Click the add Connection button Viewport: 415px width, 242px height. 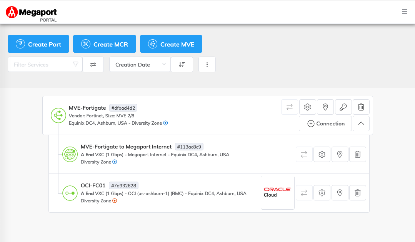click(x=325, y=124)
